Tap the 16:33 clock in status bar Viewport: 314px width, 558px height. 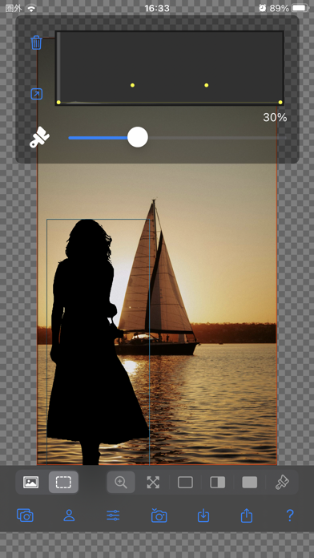[x=157, y=8]
